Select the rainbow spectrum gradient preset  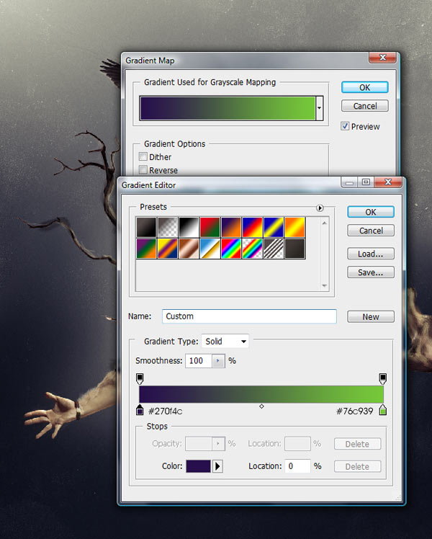point(231,249)
